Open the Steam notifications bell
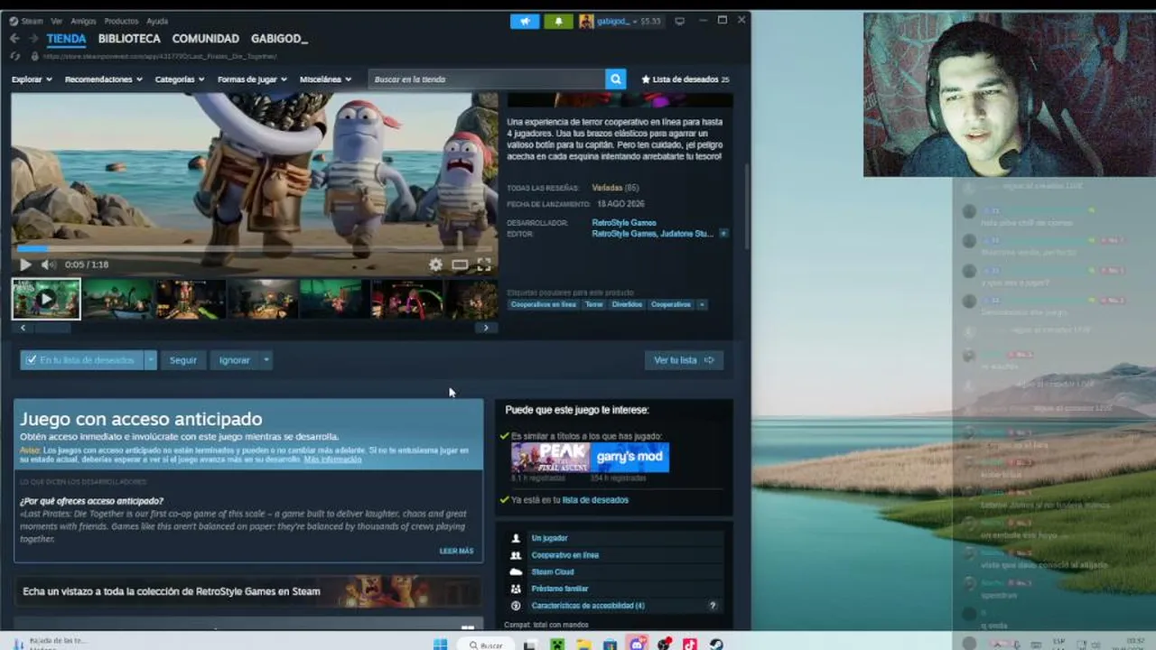1156x650 pixels. coord(558,21)
